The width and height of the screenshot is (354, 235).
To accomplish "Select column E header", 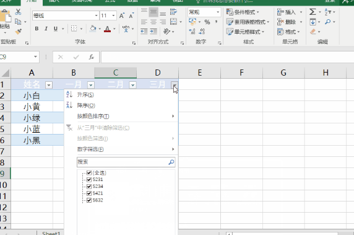I will pos(199,73).
